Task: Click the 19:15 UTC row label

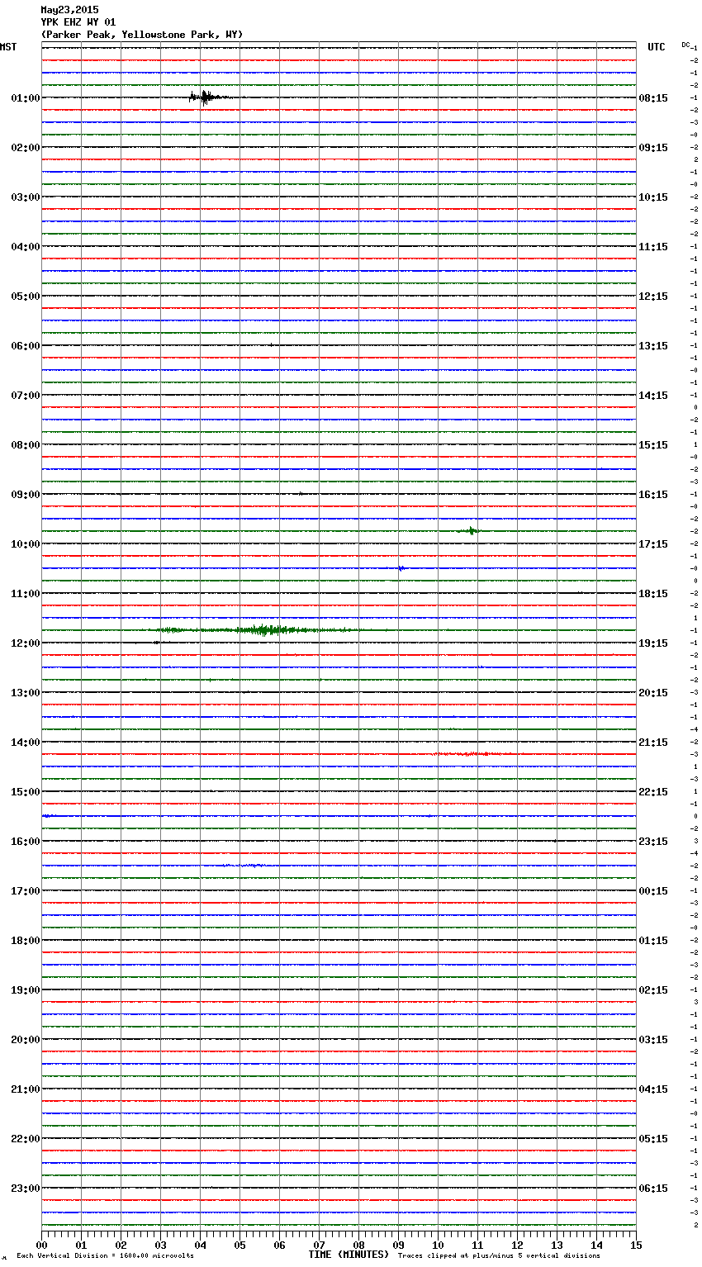Action: pos(653,643)
